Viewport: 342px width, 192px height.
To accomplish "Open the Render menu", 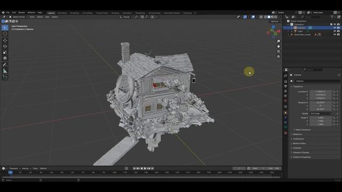I will [21, 13].
